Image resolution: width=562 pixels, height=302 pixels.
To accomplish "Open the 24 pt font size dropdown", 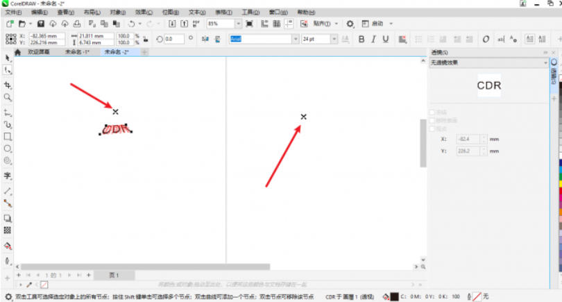I will pos(334,39).
